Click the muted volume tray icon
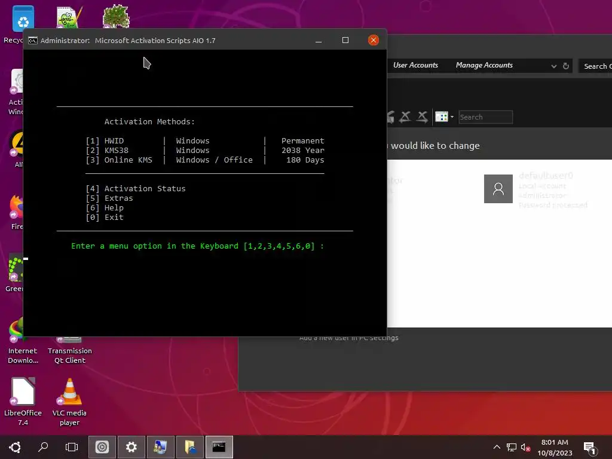Screen dimensions: 612x459 [x=525, y=447]
